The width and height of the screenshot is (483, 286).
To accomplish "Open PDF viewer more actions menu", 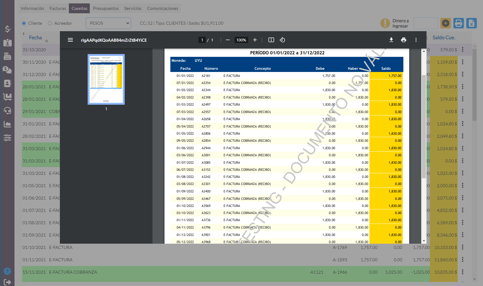I will (416, 40).
